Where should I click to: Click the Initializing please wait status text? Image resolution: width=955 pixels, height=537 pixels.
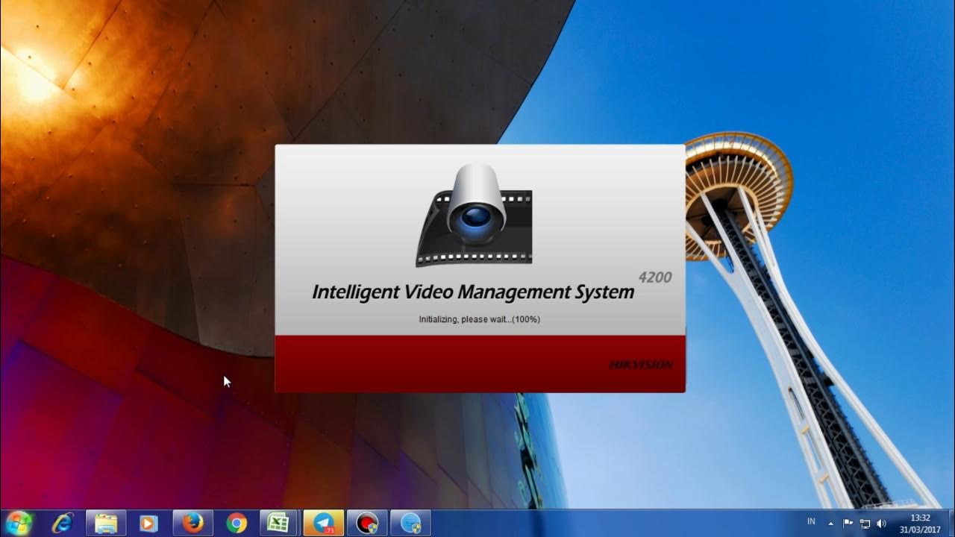[480, 319]
